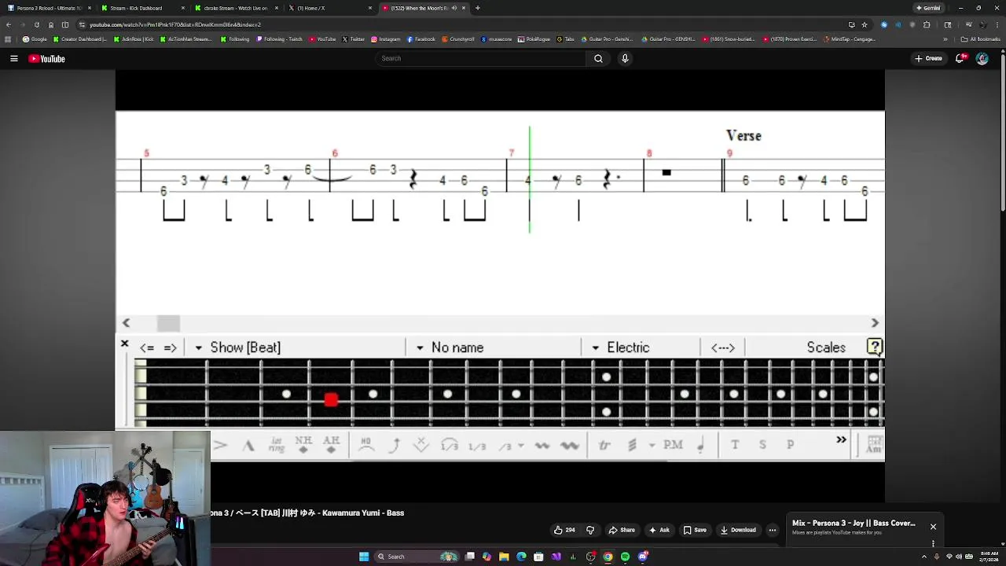Screen dimensions: 1006x566
Task: Click the Guitar Pro accent (>) effect icon
Action: coord(220,446)
